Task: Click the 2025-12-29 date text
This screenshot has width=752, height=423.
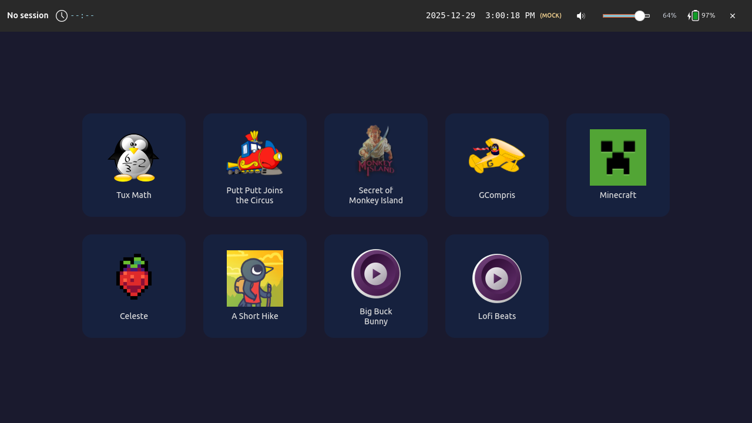Action: (x=450, y=16)
